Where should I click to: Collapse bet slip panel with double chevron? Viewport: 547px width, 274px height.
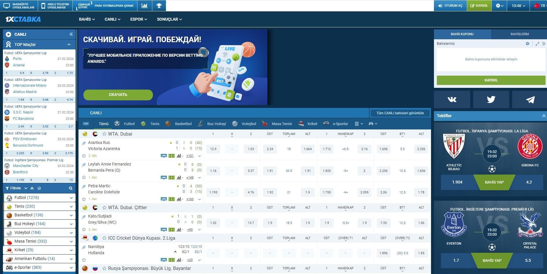point(544,44)
